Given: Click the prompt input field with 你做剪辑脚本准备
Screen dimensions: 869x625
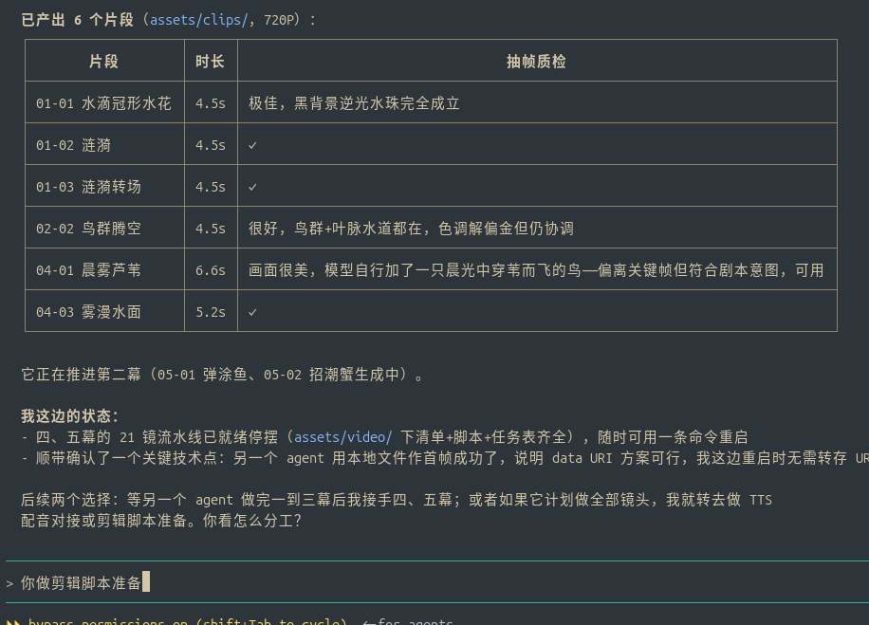Looking at the screenshot, I should coord(437,582).
